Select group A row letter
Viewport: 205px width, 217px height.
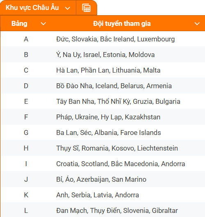26,39
